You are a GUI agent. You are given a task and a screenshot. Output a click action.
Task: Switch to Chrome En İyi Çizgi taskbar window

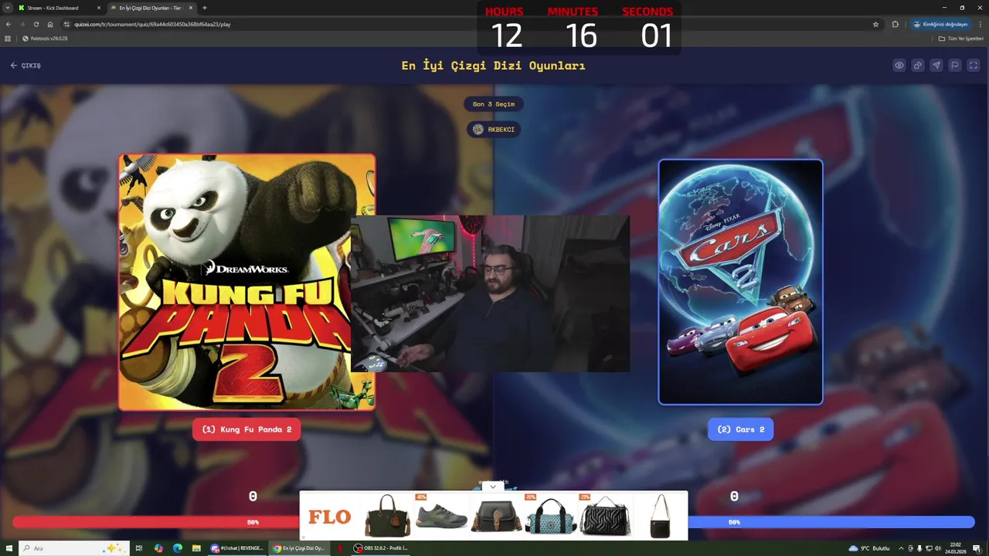point(299,548)
